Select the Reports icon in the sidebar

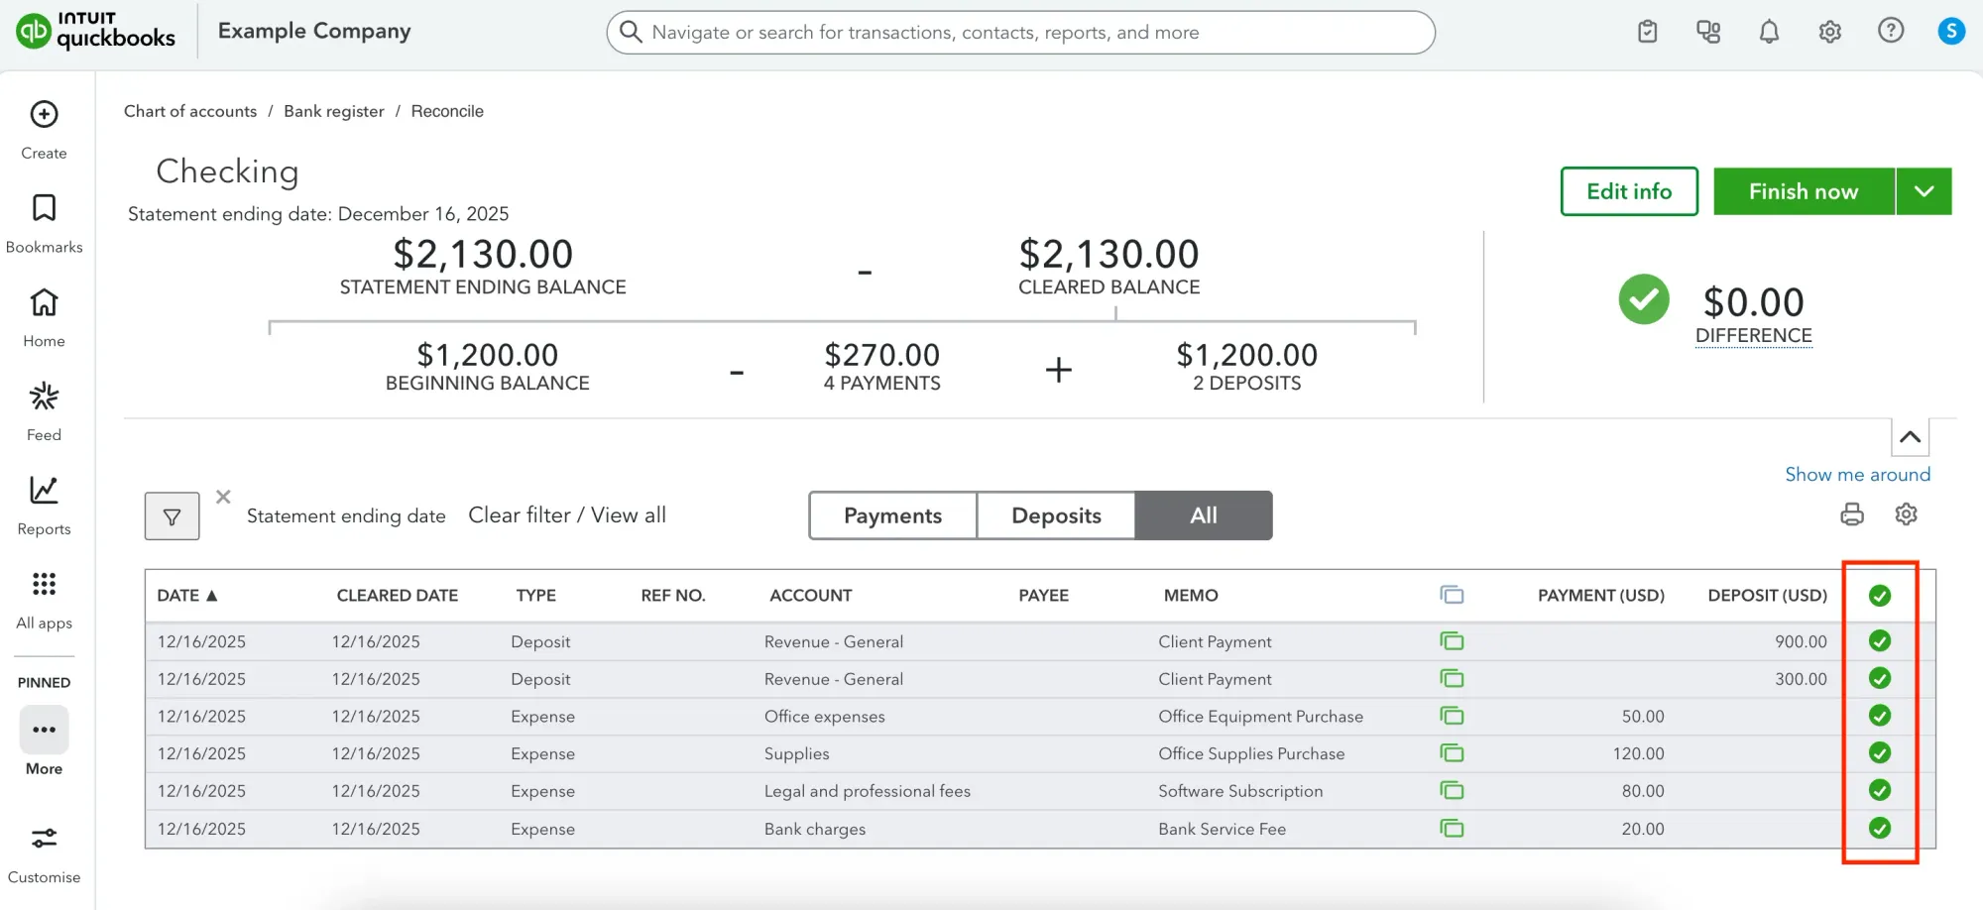pyautogui.click(x=44, y=489)
